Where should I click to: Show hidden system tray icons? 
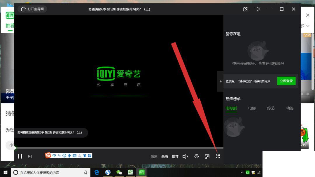coord(242,172)
